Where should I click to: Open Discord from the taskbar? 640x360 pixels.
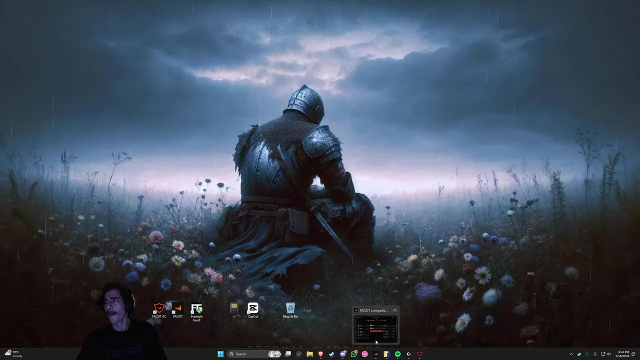pos(343,354)
